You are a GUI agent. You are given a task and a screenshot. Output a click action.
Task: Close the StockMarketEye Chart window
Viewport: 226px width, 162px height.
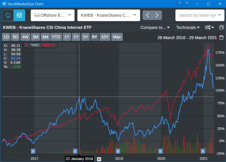click(x=220, y=4)
